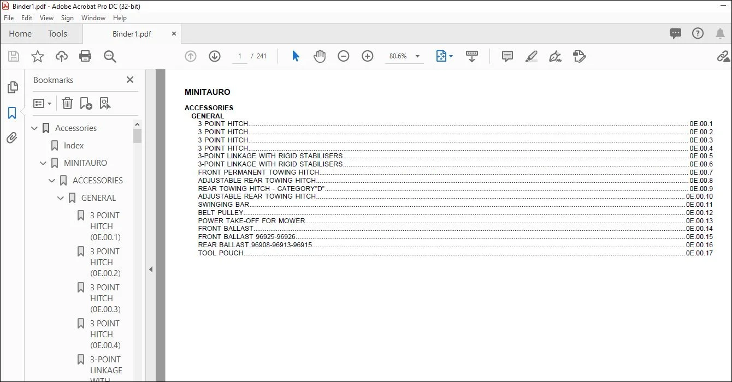Image resolution: width=732 pixels, height=382 pixels.
Task: Open FRONT PERMANENT TOWING HITCH entry
Action: coord(258,172)
